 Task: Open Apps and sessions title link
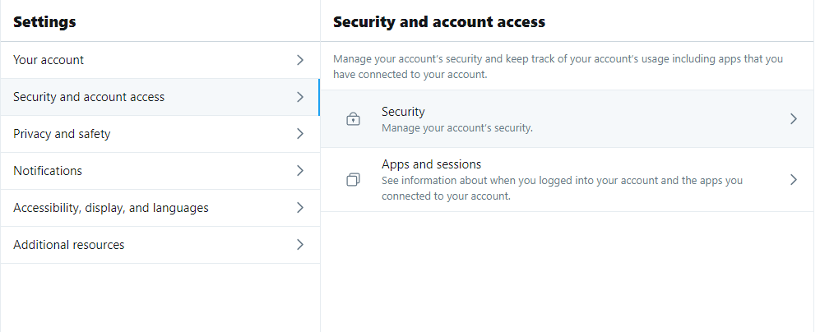point(431,164)
